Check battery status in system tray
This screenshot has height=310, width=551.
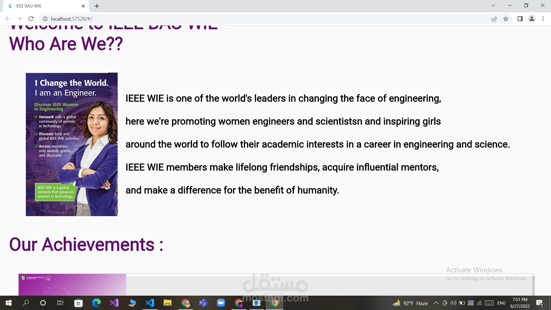point(462,303)
